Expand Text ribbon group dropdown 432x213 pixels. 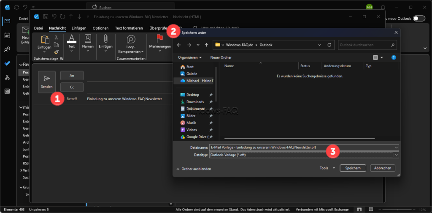tap(72, 51)
